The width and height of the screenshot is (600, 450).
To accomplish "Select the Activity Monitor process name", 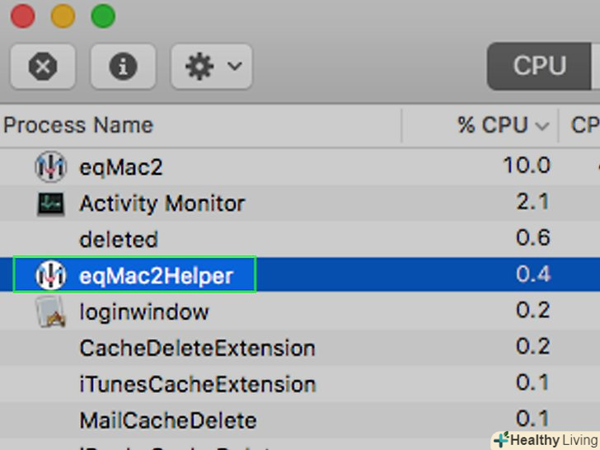I will pos(162,204).
